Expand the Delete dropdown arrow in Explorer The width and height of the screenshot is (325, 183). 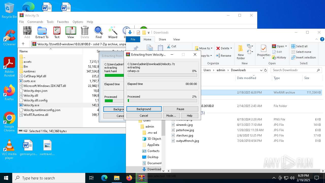tap(231, 48)
